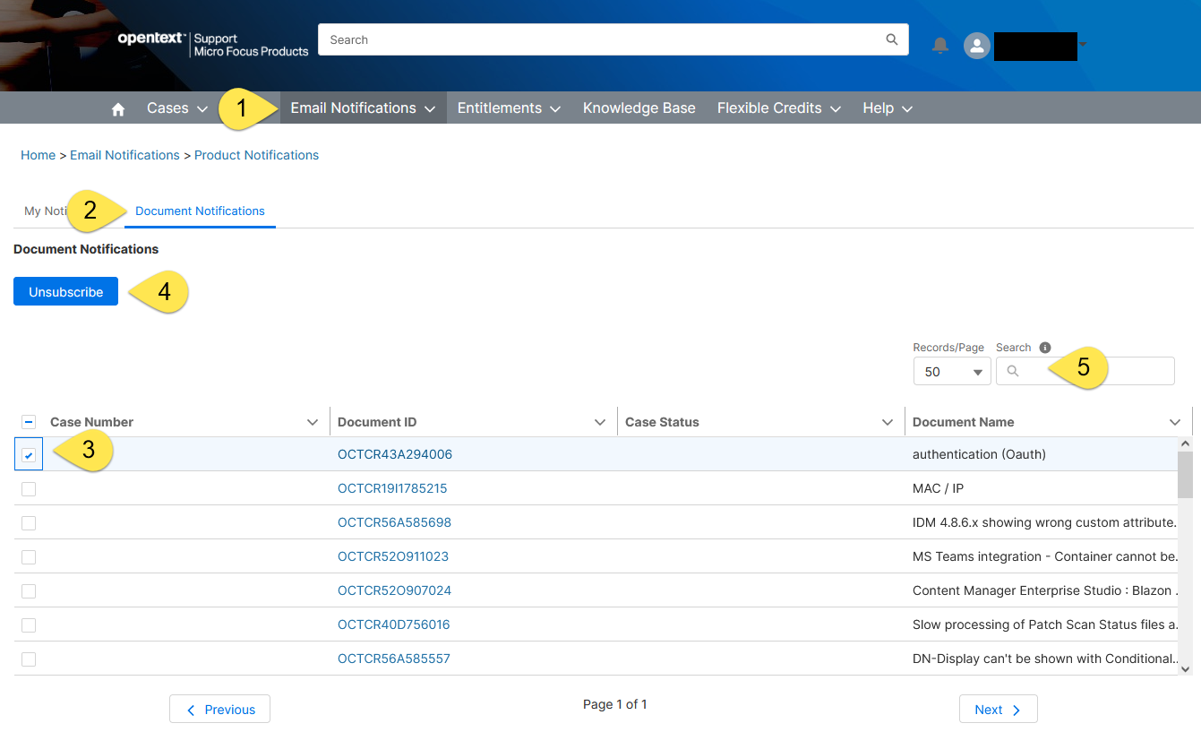Image resolution: width=1201 pixels, height=732 pixels.
Task: Open document link OCTCR19I1785215
Action: pos(392,488)
